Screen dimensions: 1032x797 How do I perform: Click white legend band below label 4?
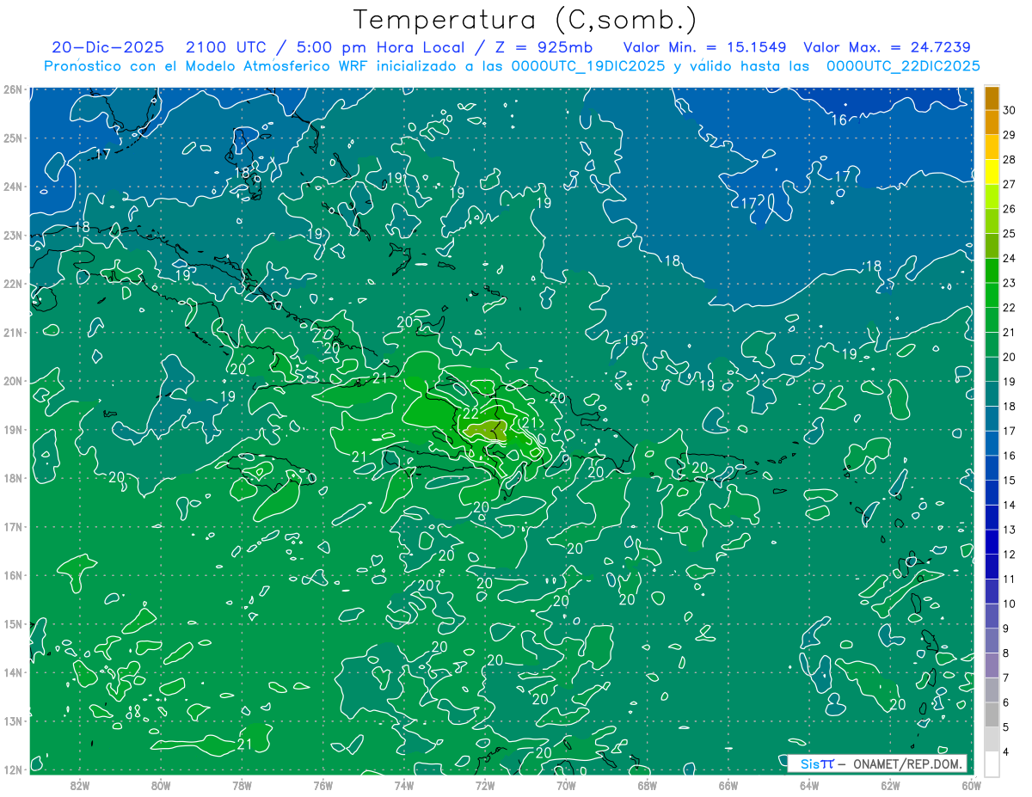[x=992, y=763]
